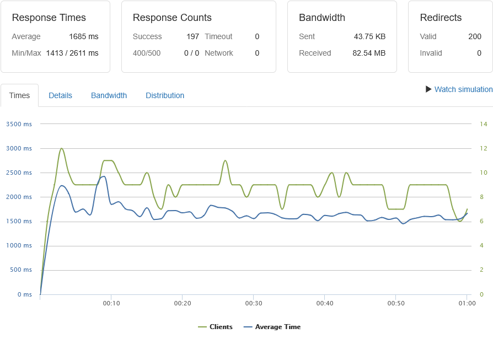The image size is (493, 355).
Task: Toggle the Clients series in chart legend
Action: coord(221,327)
